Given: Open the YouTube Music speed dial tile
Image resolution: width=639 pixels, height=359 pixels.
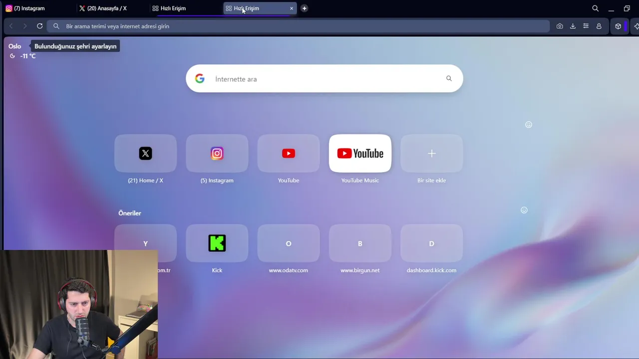Looking at the screenshot, I should coord(360,153).
